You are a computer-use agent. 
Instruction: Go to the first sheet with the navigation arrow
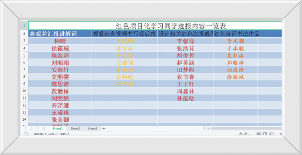(25, 128)
